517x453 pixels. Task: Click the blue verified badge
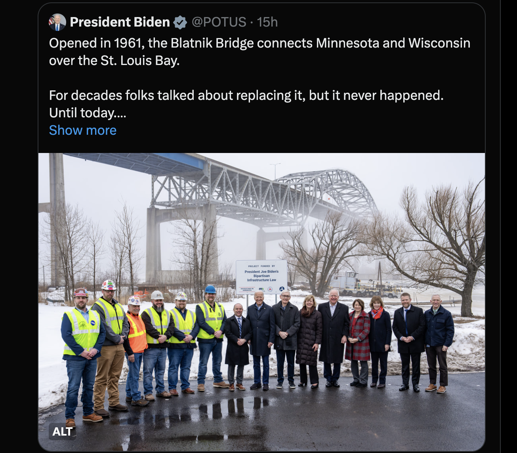point(181,22)
